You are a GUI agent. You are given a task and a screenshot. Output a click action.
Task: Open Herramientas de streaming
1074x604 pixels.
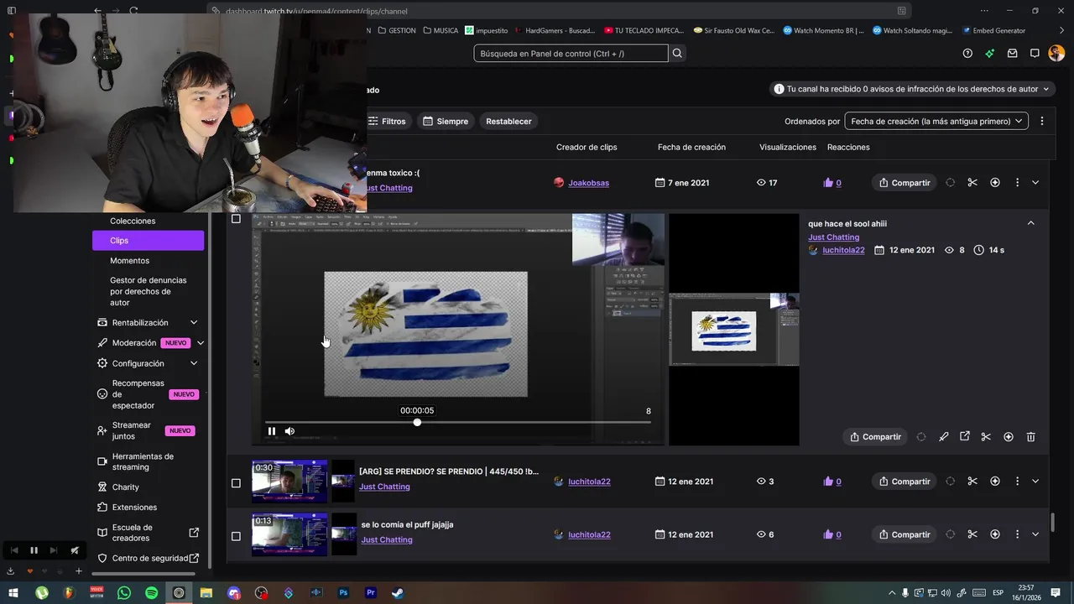coord(143,461)
